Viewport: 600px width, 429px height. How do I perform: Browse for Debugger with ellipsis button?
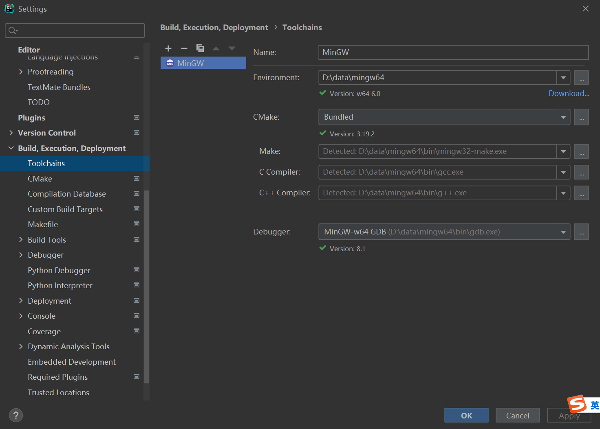pos(581,232)
